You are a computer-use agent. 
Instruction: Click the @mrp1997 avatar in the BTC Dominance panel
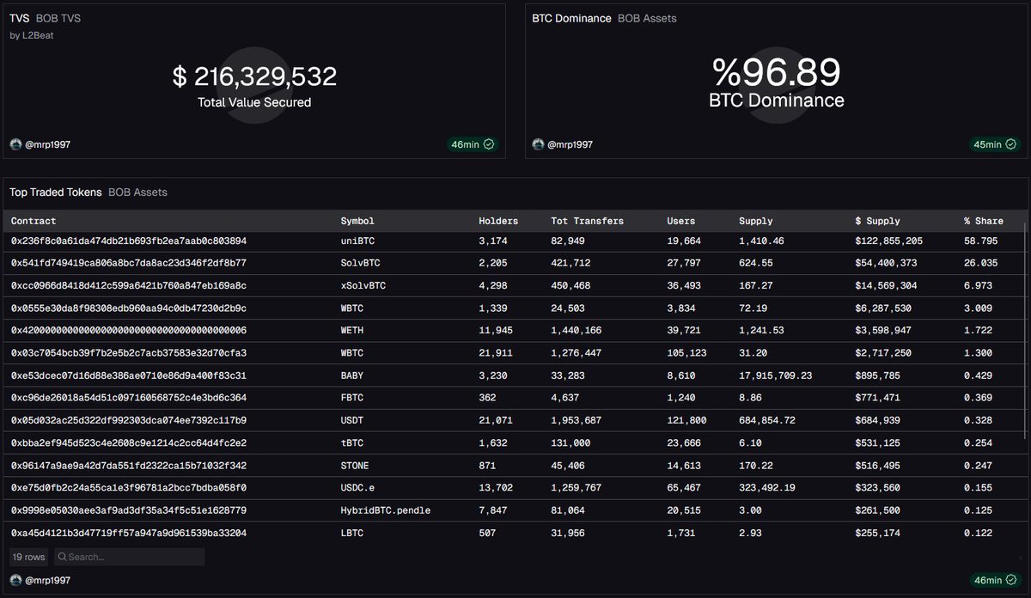[539, 144]
